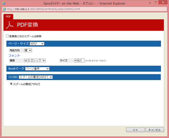Select the スプールの属性[*SPLF] radio button
The width and height of the screenshot is (169, 138).
coord(11,84)
